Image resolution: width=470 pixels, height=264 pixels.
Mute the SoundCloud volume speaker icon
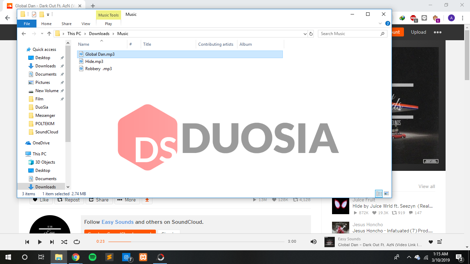point(313,242)
